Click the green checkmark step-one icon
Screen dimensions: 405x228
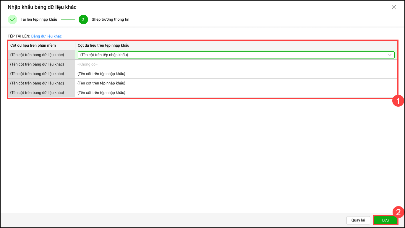point(12,19)
